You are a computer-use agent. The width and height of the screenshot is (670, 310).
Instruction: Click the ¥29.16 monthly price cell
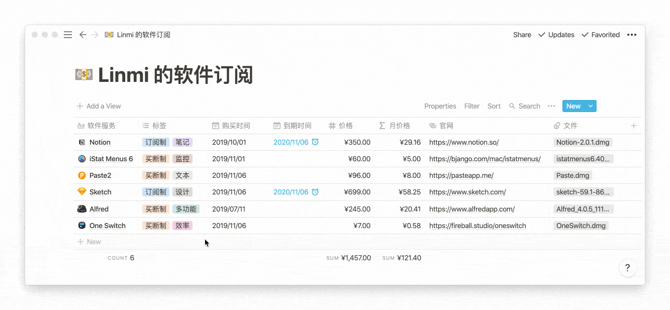[410, 142]
